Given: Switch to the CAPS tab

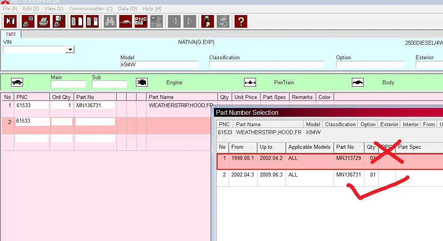Looking at the screenshot, I should coord(11,34).
